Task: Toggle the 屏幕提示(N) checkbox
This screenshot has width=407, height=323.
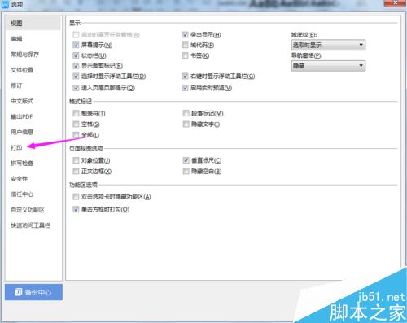Action: (x=76, y=45)
